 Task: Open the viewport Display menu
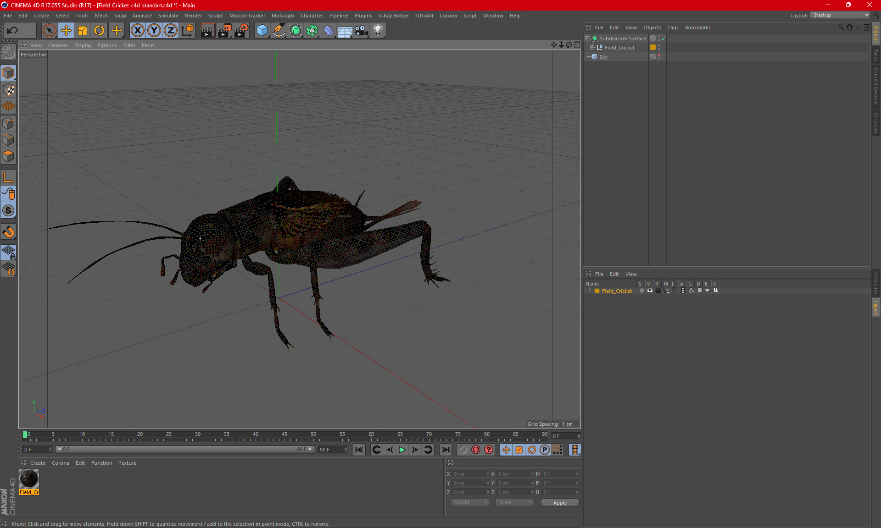point(83,45)
